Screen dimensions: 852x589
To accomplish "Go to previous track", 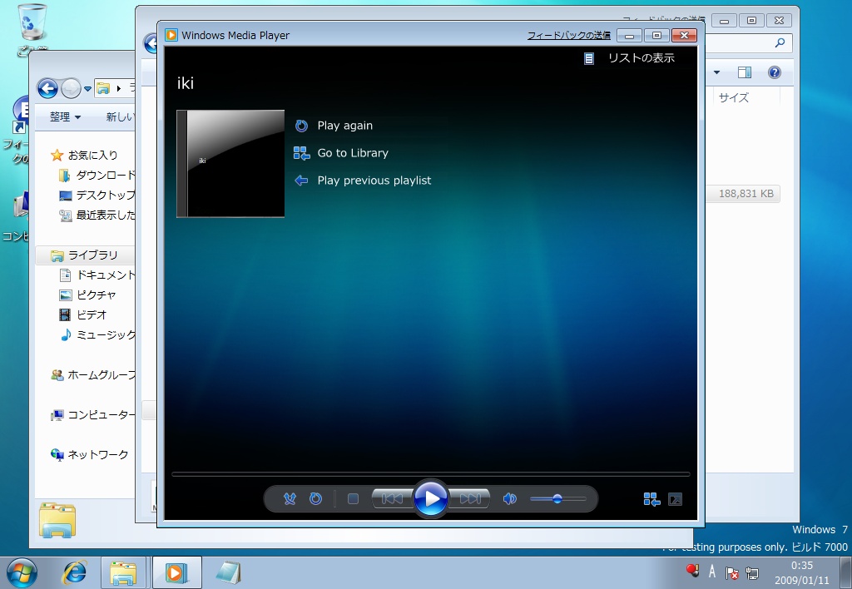I will pyautogui.click(x=392, y=499).
